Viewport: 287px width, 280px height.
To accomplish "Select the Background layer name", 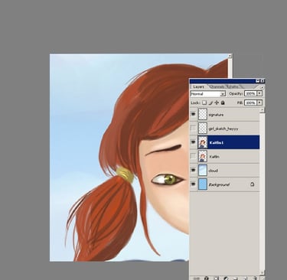I will click(219, 184).
